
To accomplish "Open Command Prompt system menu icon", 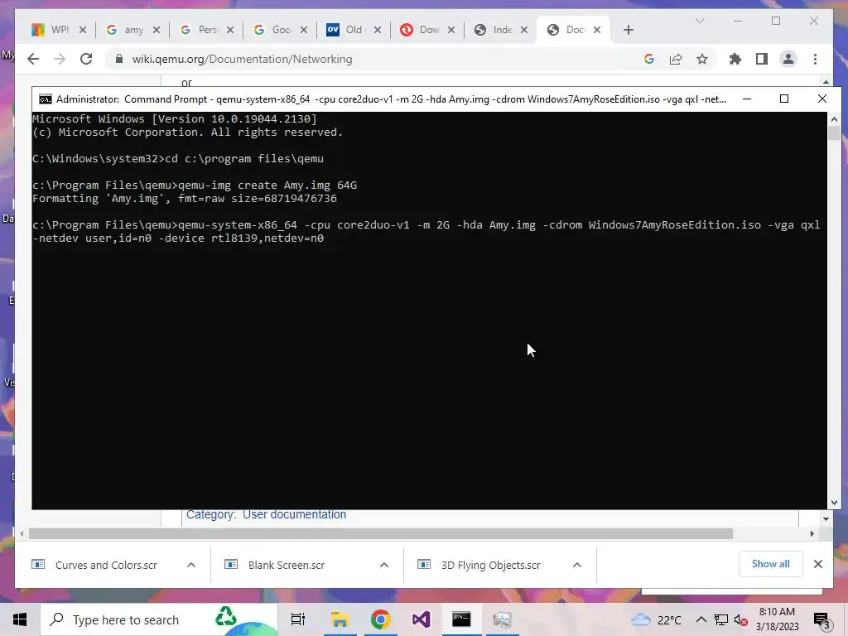I will click(x=46, y=99).
